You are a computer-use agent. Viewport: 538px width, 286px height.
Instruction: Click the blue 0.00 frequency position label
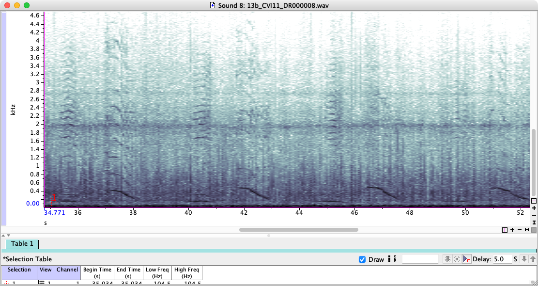(33, 204)
